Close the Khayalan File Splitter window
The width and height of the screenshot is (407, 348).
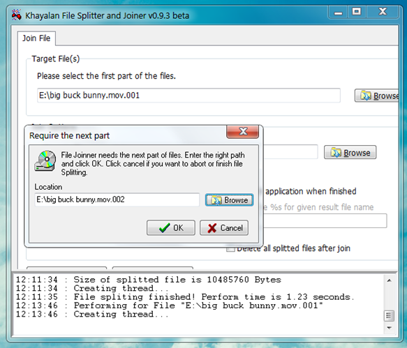pyautogui.click(x=383, y=12)
